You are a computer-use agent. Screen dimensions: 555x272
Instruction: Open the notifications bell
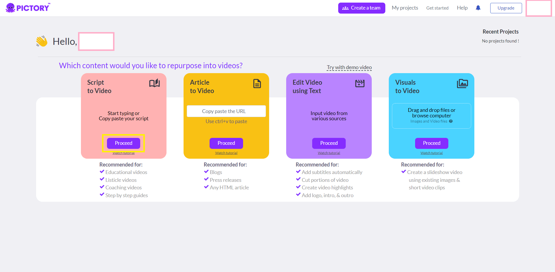(x=478, y=8)
